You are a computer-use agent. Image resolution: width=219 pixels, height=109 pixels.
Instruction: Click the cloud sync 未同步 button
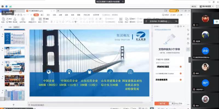[x=165, y=15]
